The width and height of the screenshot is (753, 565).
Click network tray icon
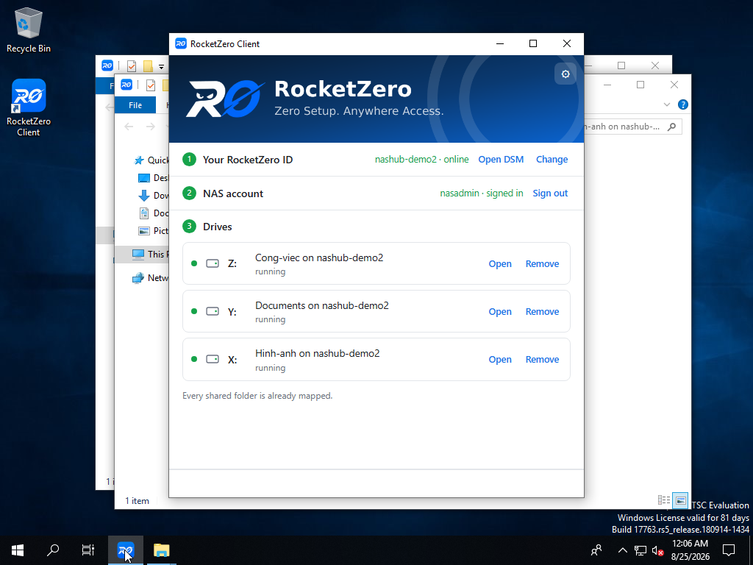[x=640, y=550]
